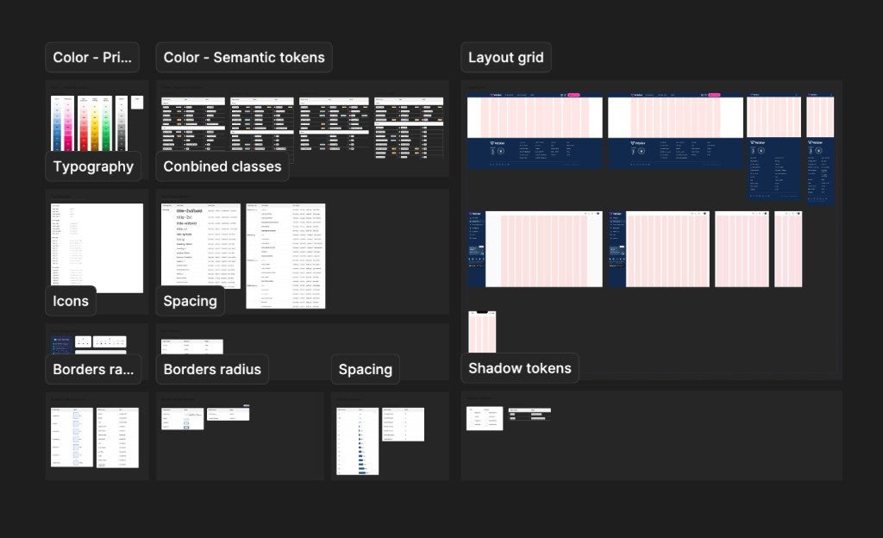Click the Spacing label beside the Icons label
This screenshot has width=883, height=538.
coord(190,301)
